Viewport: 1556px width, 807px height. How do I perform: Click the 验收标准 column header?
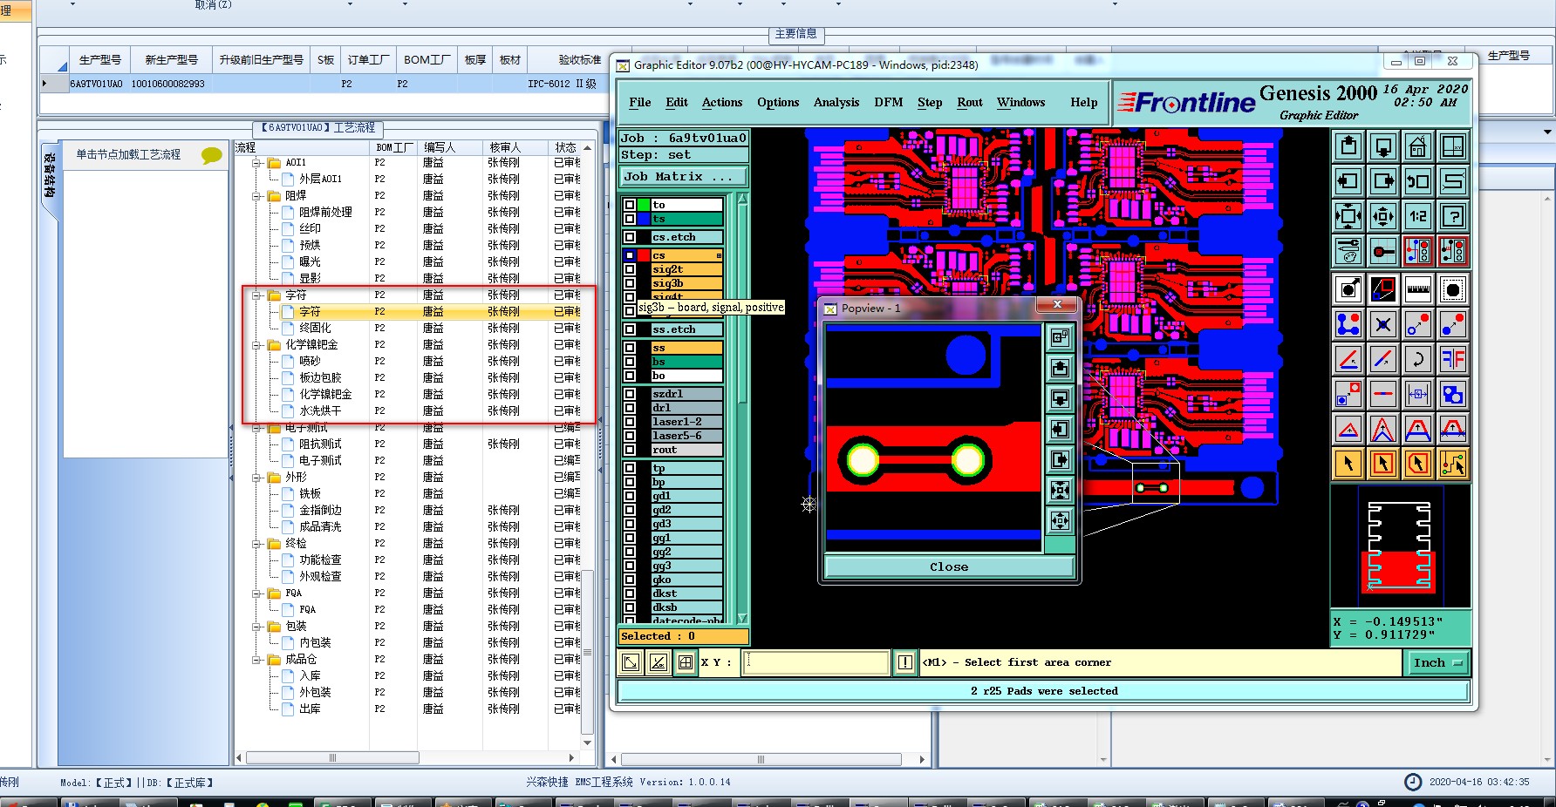580,60
